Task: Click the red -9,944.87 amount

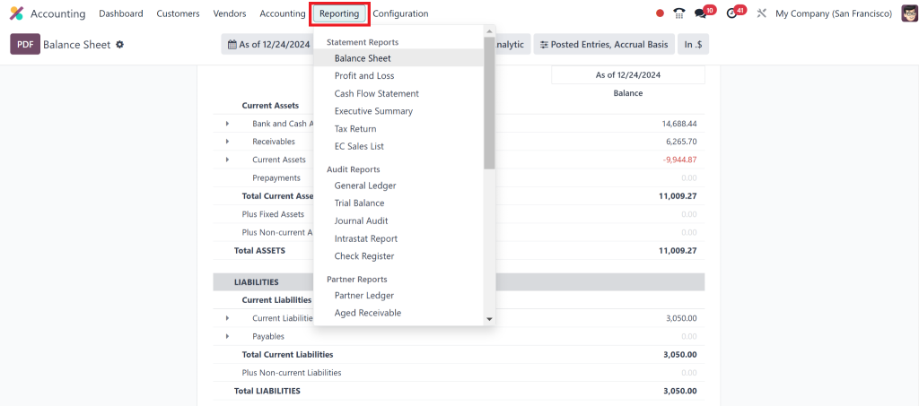Action: pos(680,160)
